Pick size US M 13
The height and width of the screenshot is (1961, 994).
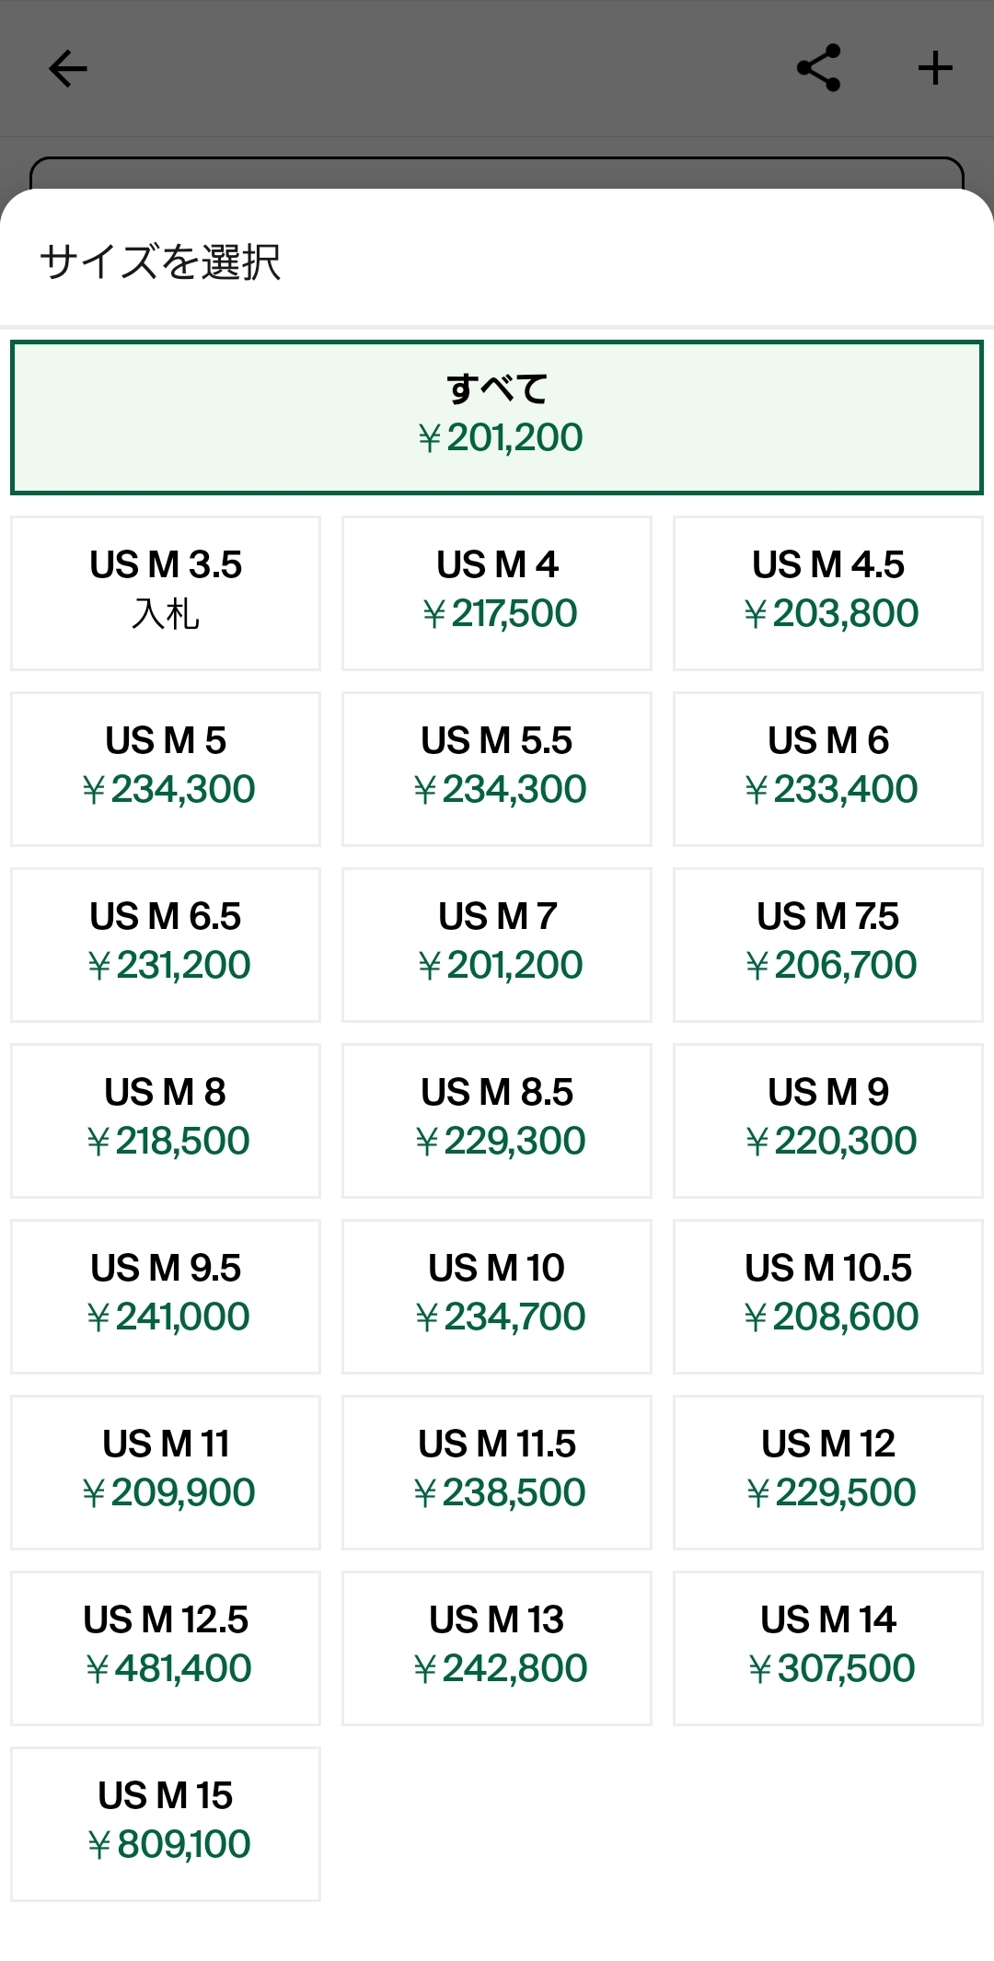pos(497,1648)
